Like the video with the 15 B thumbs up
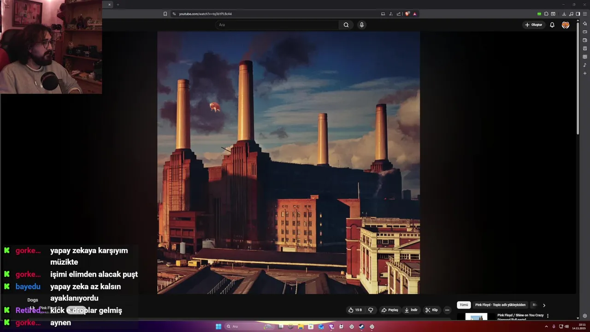 pyautogui.click(x=355, y=310)
